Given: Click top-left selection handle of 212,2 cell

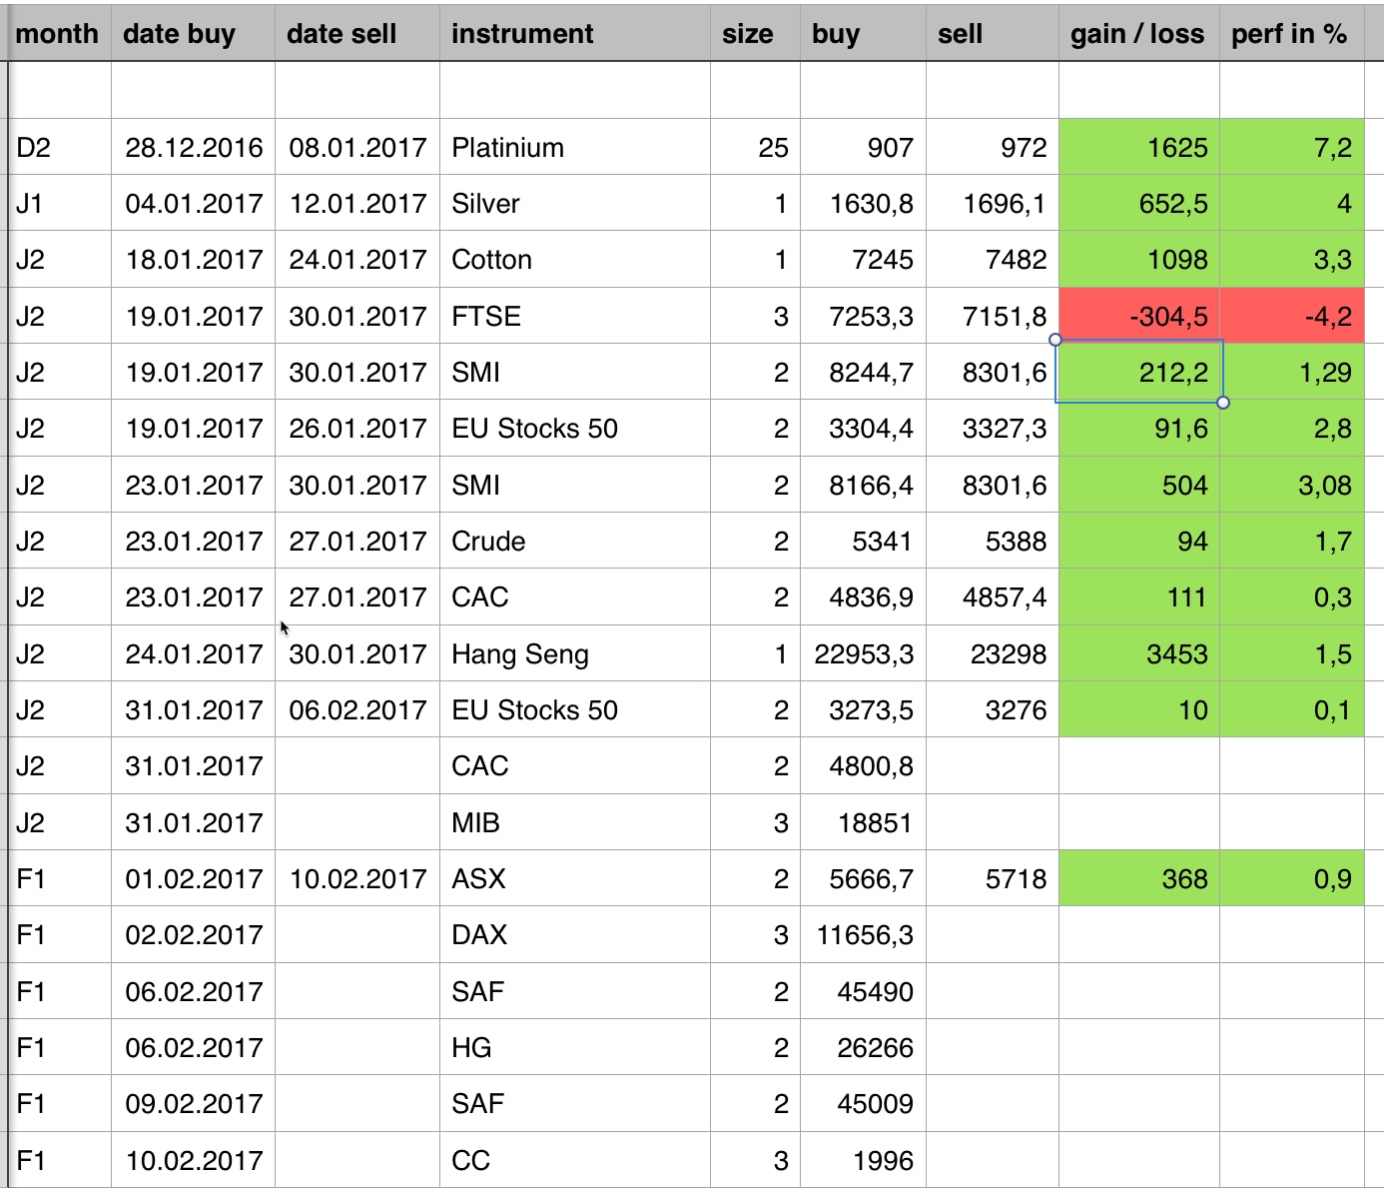Looking at the screenshot, I should (1055, 340).
